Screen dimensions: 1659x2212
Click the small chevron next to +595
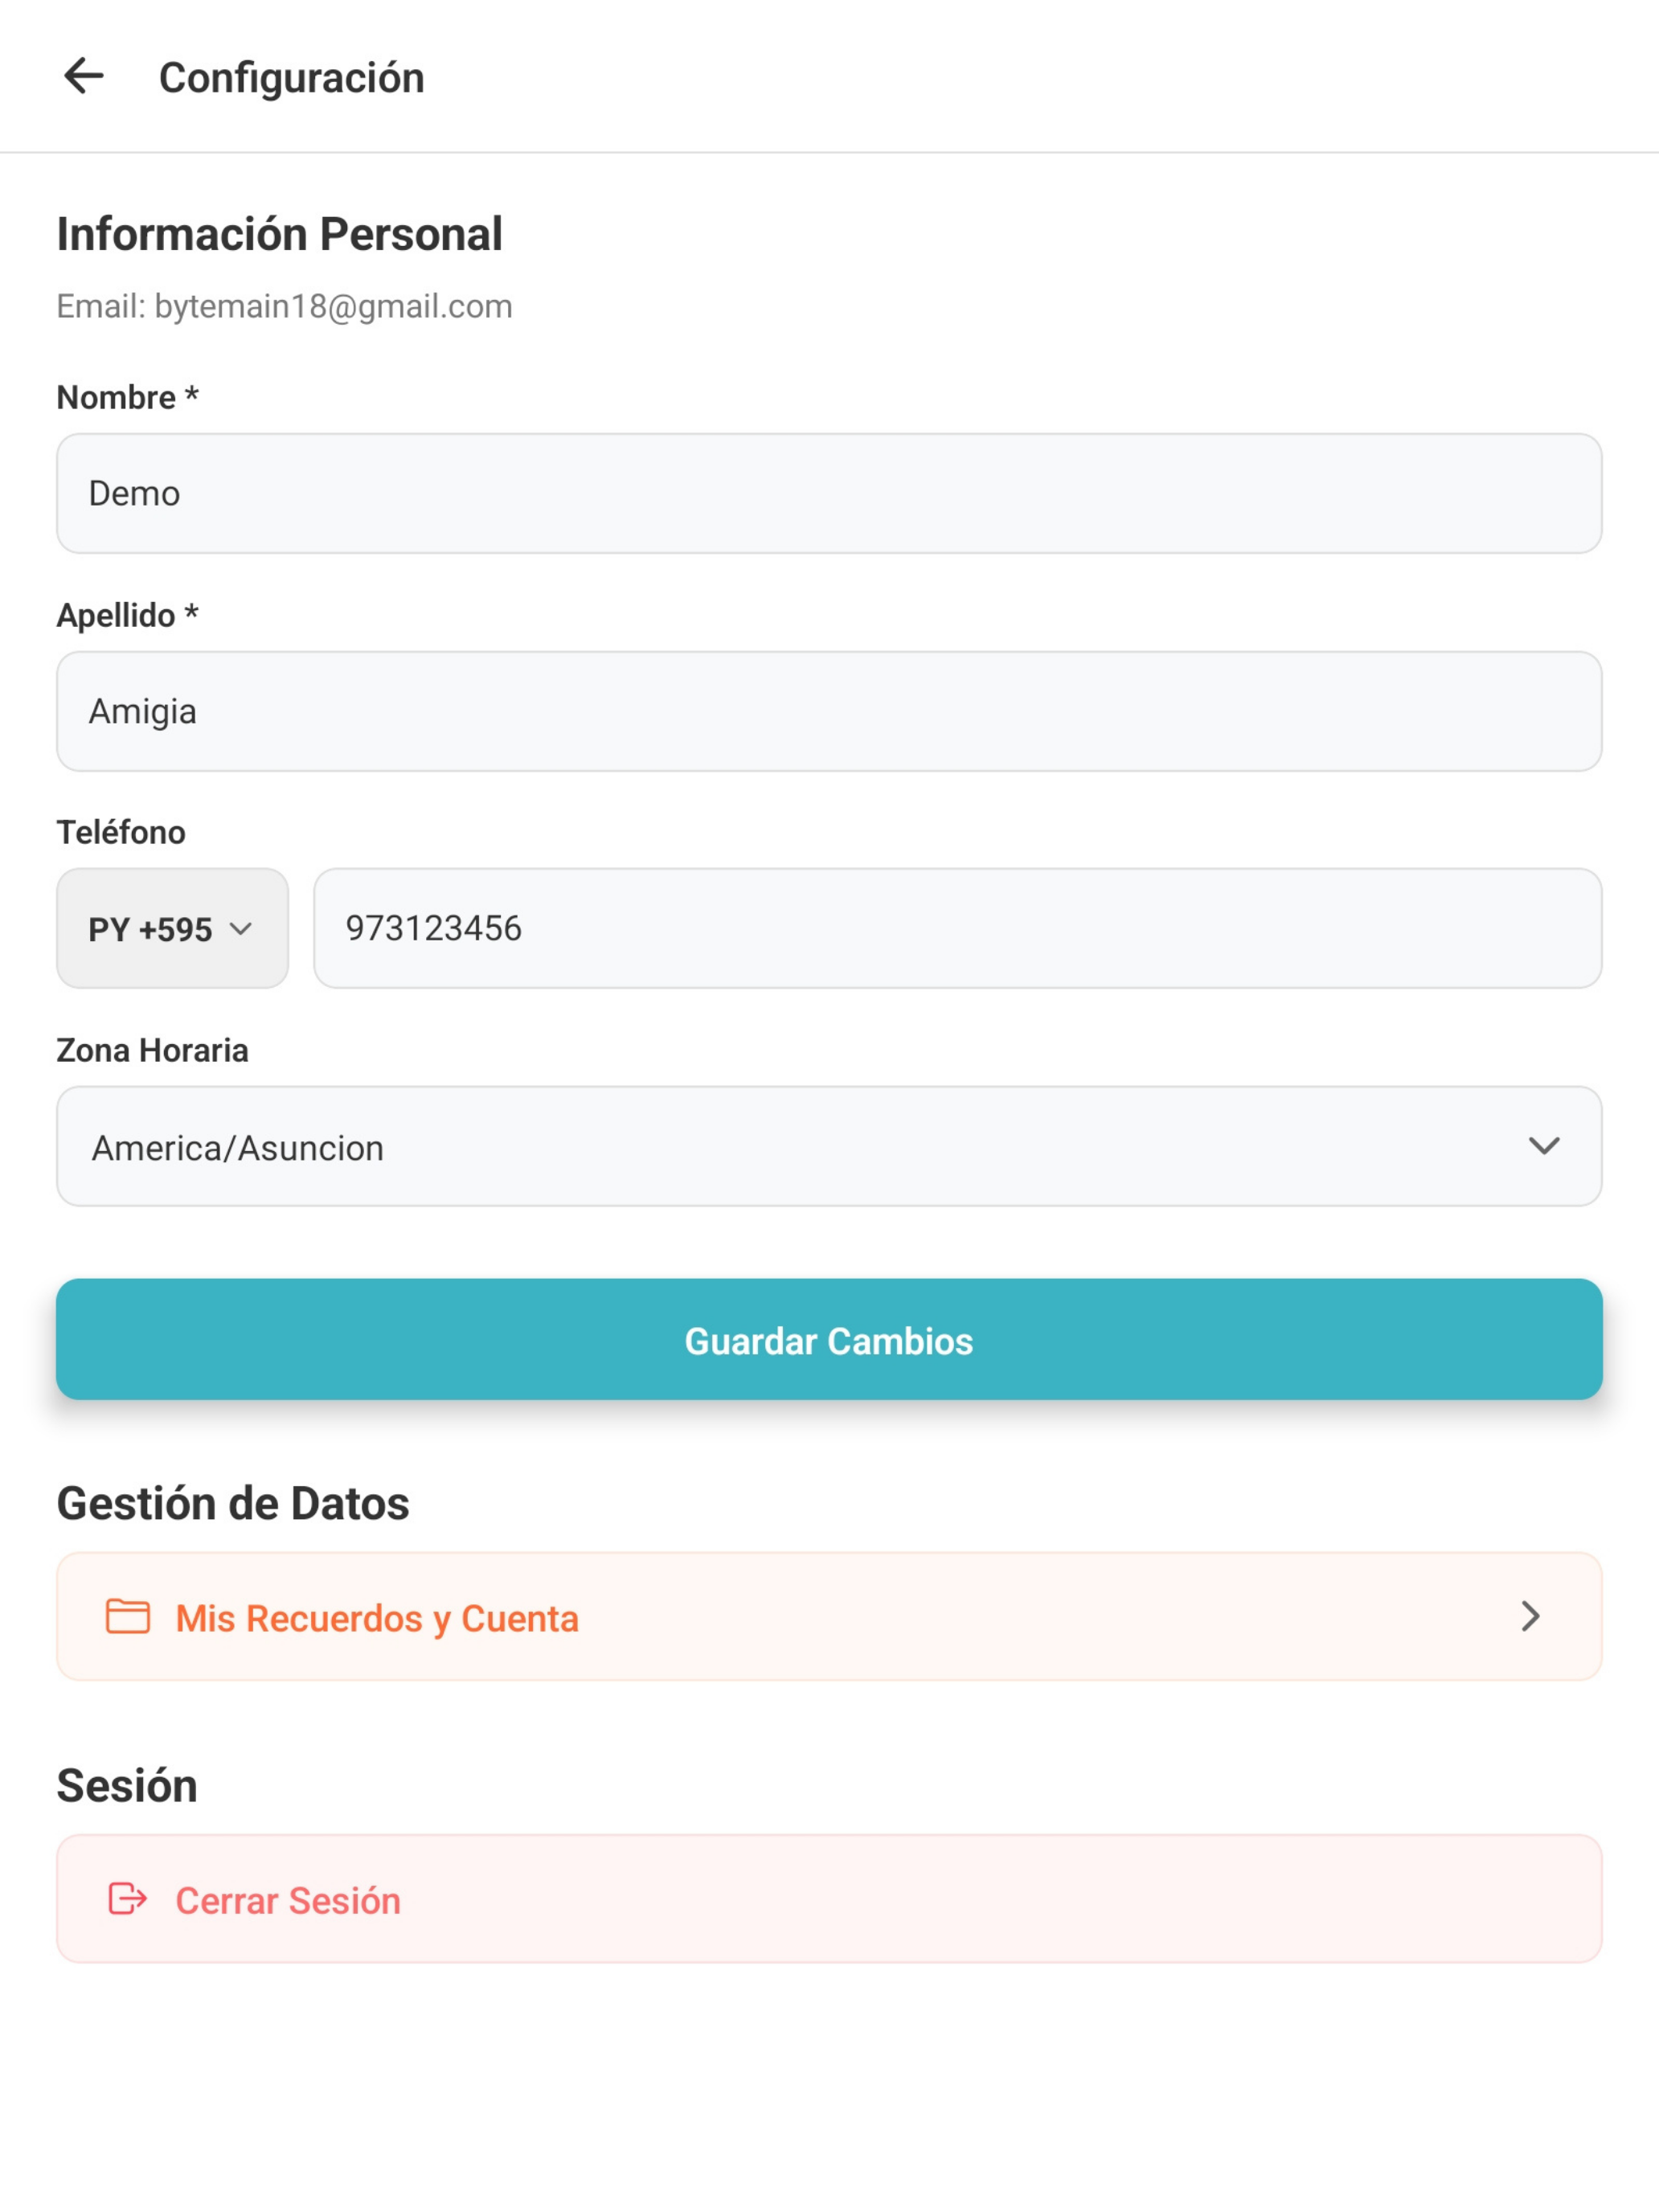point(241,929)
